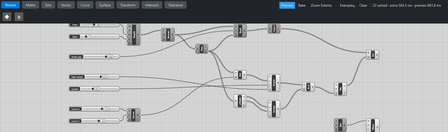
Task: Select the Voronoi component node
Action: [168, 35]
